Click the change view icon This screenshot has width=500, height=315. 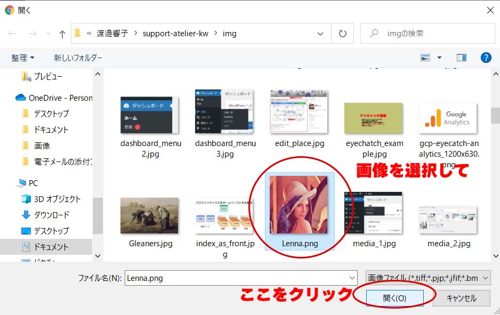click(425, 58)
